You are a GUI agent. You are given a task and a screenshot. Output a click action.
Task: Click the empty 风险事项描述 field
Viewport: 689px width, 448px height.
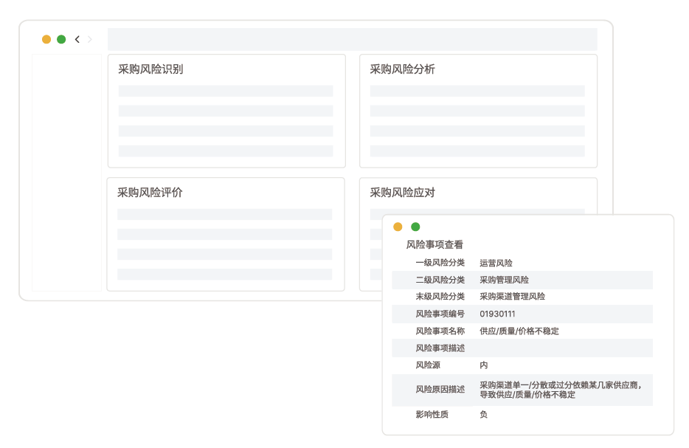(564, 348)
